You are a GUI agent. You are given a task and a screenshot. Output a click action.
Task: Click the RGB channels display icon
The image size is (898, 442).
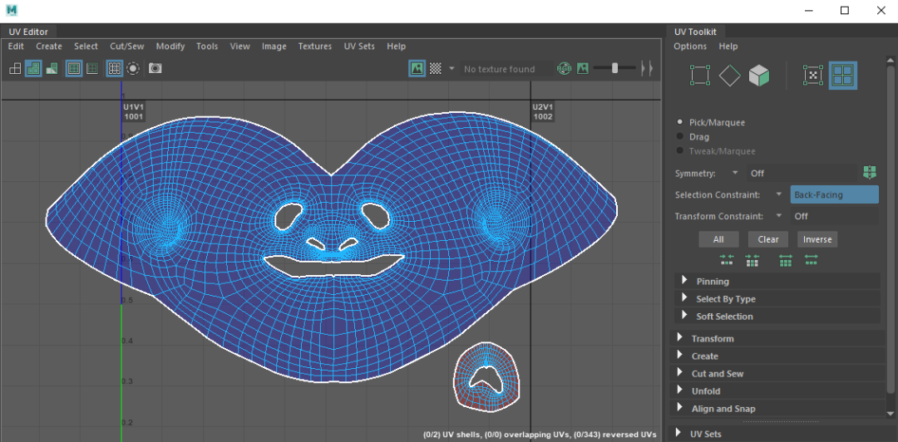[565, 68]
